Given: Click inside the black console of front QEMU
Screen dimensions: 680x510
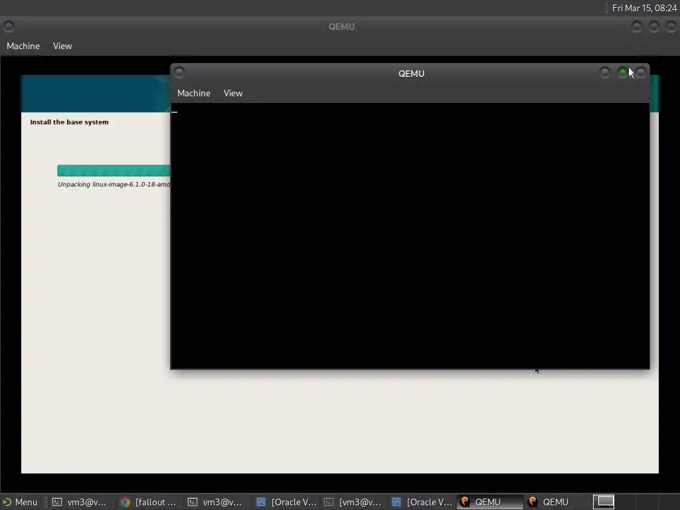Looking at the screenshot, I should coord(410,236).
